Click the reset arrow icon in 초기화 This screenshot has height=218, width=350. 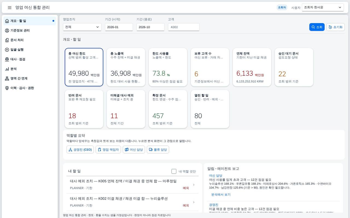click(x=330, y=27)
